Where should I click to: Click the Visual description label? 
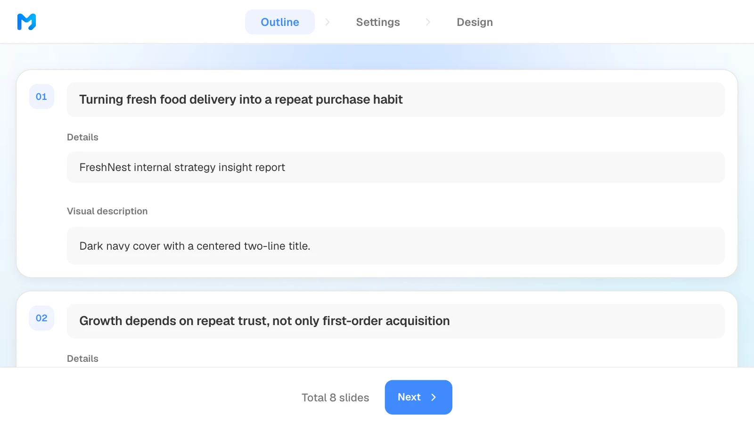[107, 211]
